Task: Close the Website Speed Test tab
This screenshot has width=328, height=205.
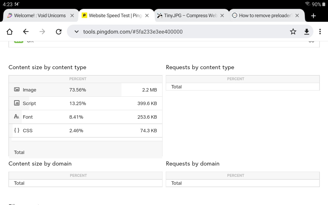Action: pyautogui.click(x=147, y=16)
